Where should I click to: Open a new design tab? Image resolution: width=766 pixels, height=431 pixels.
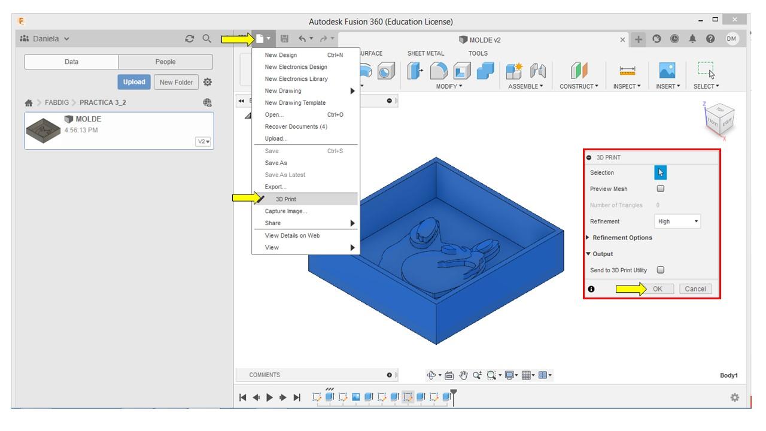(639, 40)
